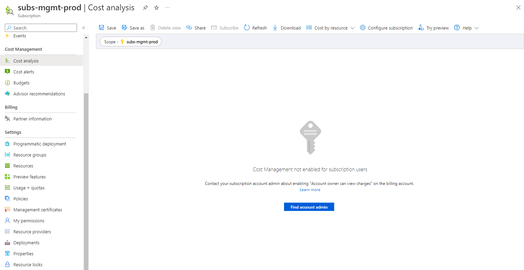
Task: Click Delete view in the toolbar
Action: click(x=165, y=28)
